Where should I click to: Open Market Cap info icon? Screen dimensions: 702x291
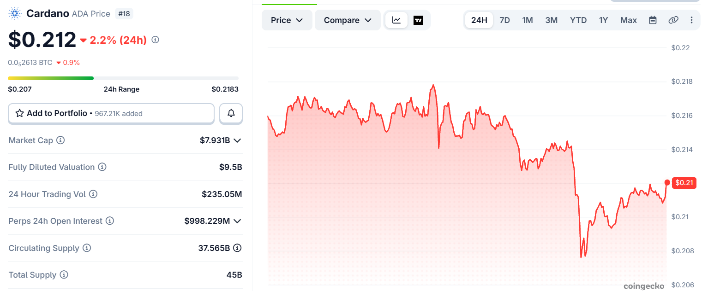(x=60, y=140)
